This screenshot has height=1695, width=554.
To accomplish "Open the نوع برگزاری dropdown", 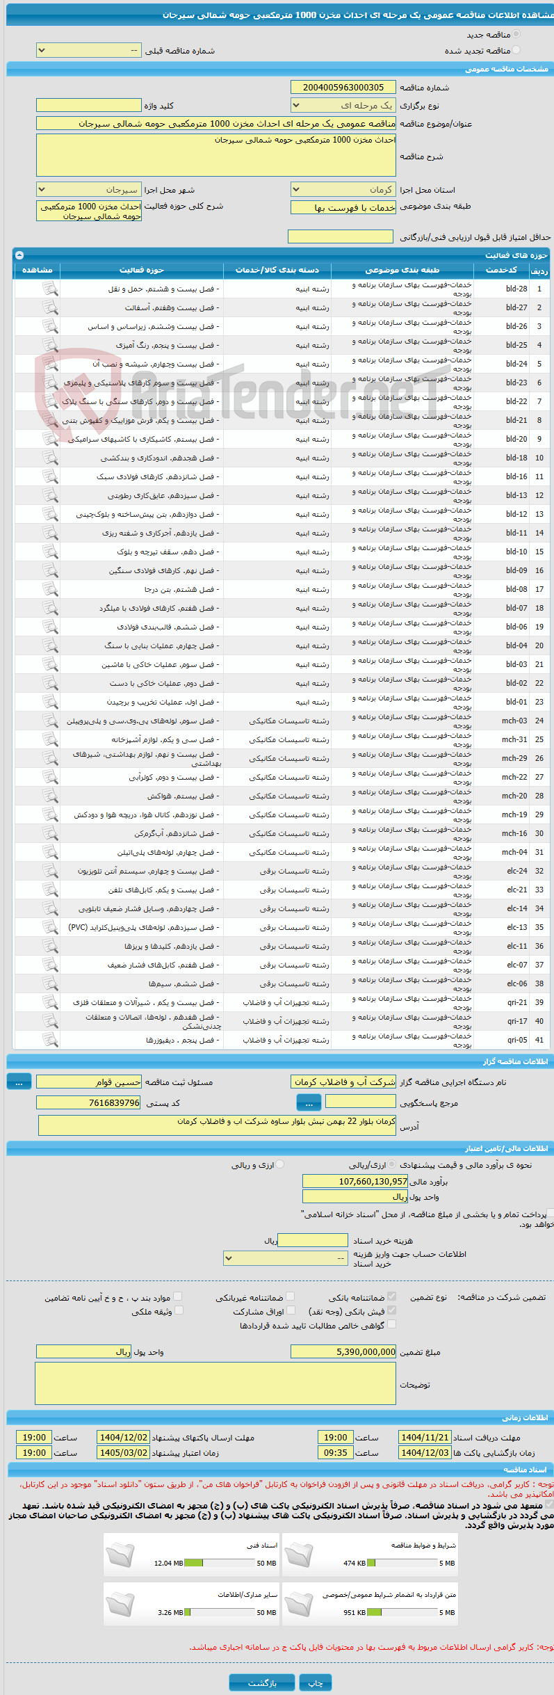I will tap(343, 106).
